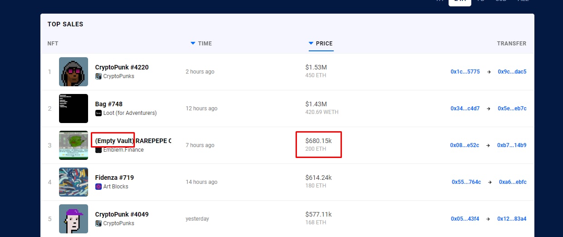The height and width of the screenshot is (237, 563).
Task: Open sender address 0x1c...5775
Action: click(x=465, y=72)
